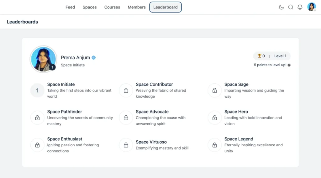This screenshot has width=321, height=178.
Task: Click the Space Hero level title
Action: coord(236,112)
